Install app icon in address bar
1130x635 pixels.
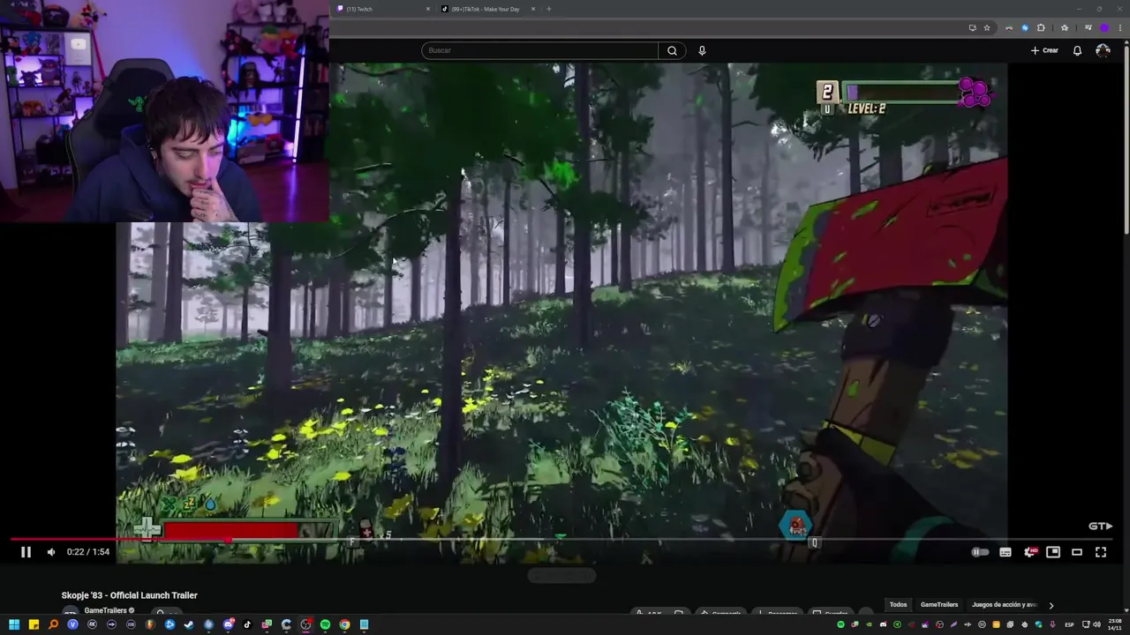973,27
